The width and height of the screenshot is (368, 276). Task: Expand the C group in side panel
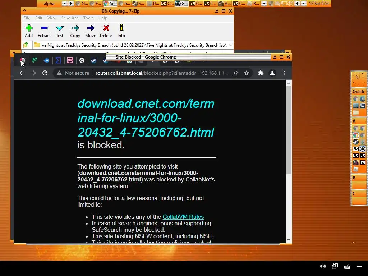[x=358, y=194]
